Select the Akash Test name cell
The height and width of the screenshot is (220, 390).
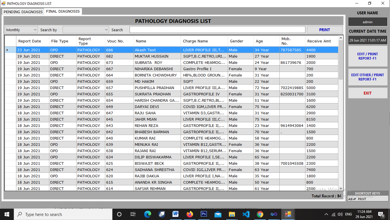(157, 50)
